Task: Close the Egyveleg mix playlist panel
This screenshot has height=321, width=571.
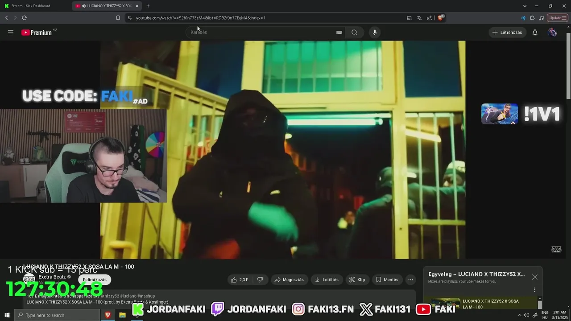Action: point(534,277)
